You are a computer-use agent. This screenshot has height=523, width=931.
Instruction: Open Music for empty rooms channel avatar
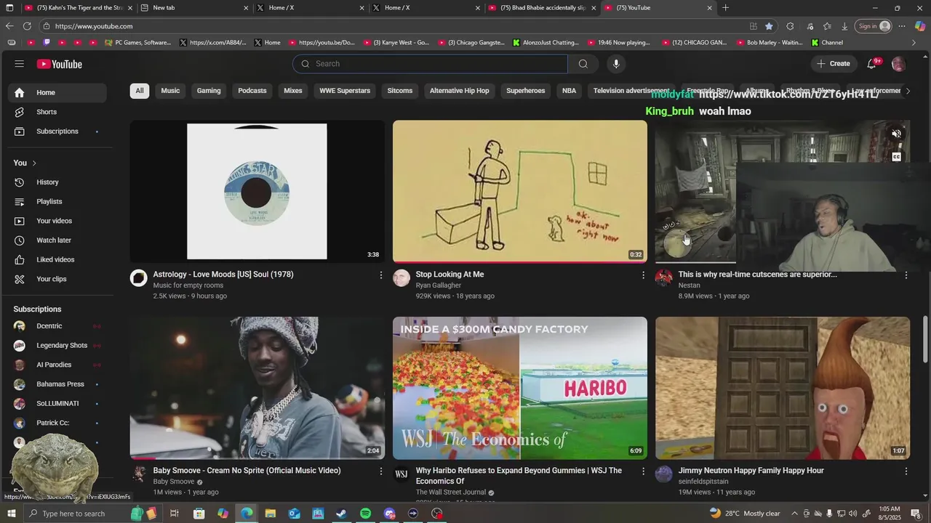[139, 278]
